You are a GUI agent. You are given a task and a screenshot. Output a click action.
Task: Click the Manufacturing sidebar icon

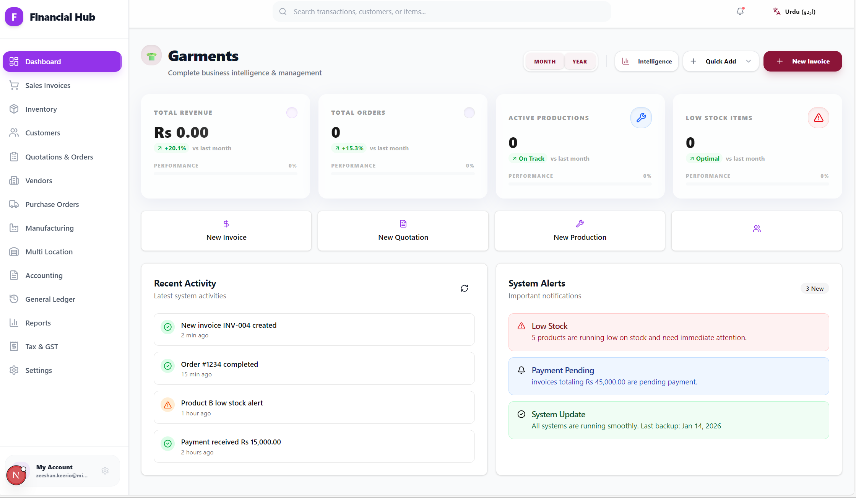[x=14, y=228]
